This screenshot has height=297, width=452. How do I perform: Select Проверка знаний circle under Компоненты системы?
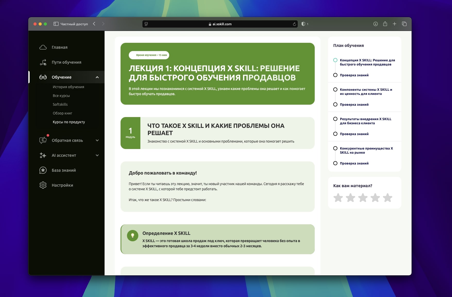[x=335, y=104]
